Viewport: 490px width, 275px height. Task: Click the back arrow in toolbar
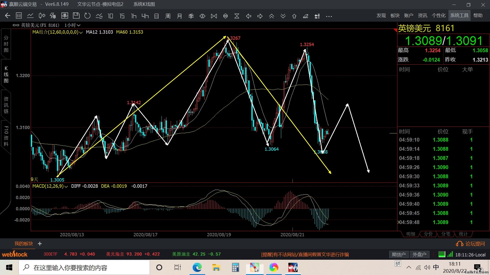point(7,16)
